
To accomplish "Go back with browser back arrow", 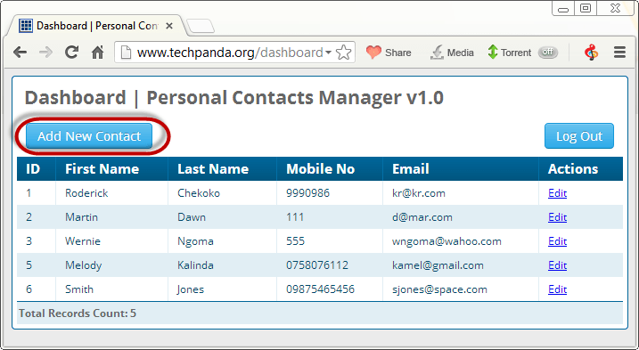I will (20, 53).
